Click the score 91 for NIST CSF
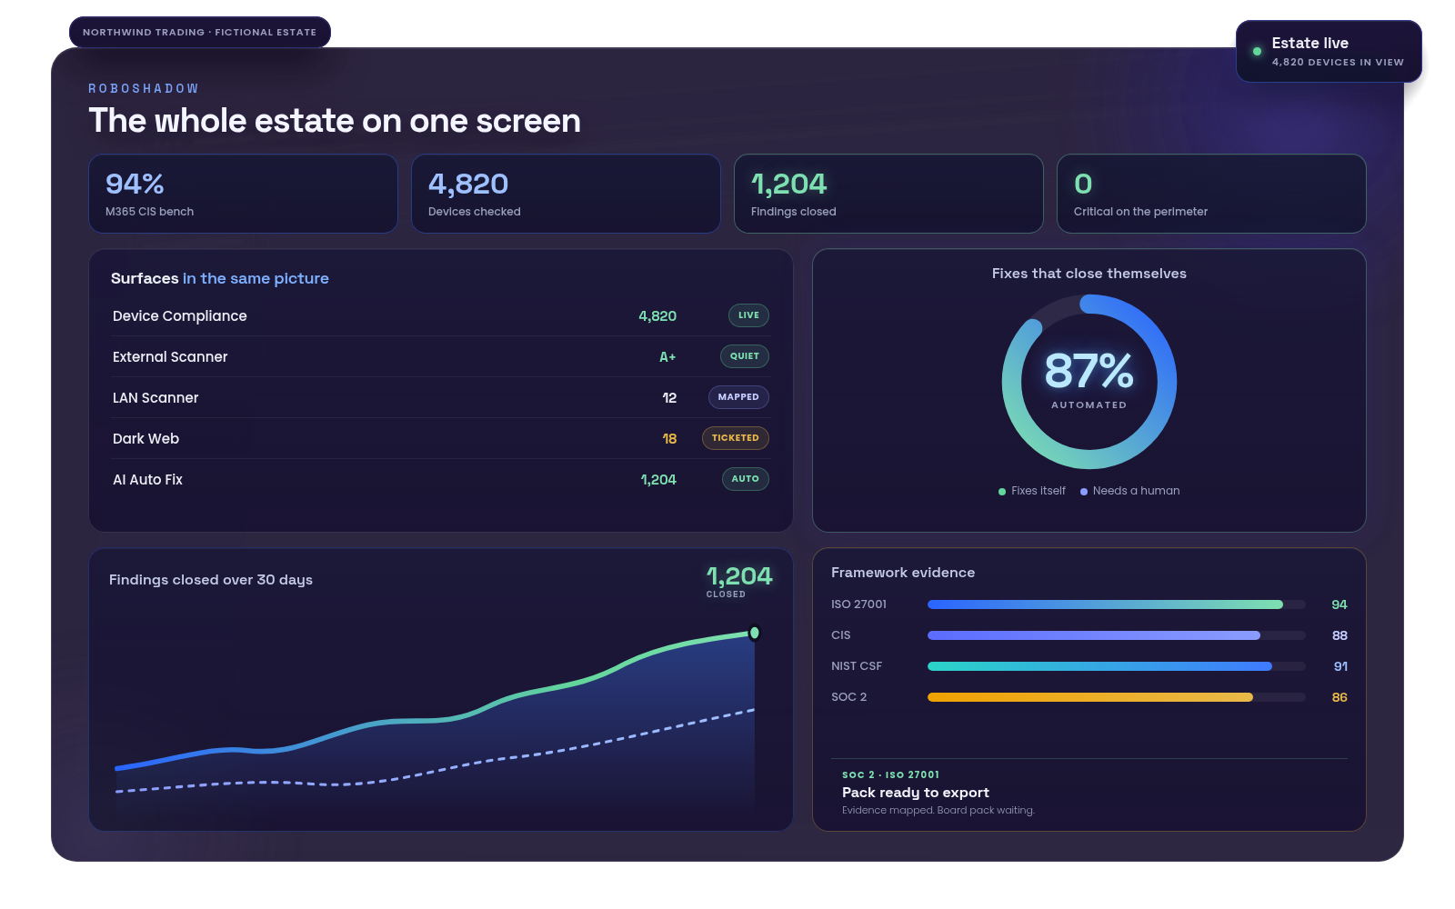The height and width of the screenshot is (909, 1455). pos(1340,666)
